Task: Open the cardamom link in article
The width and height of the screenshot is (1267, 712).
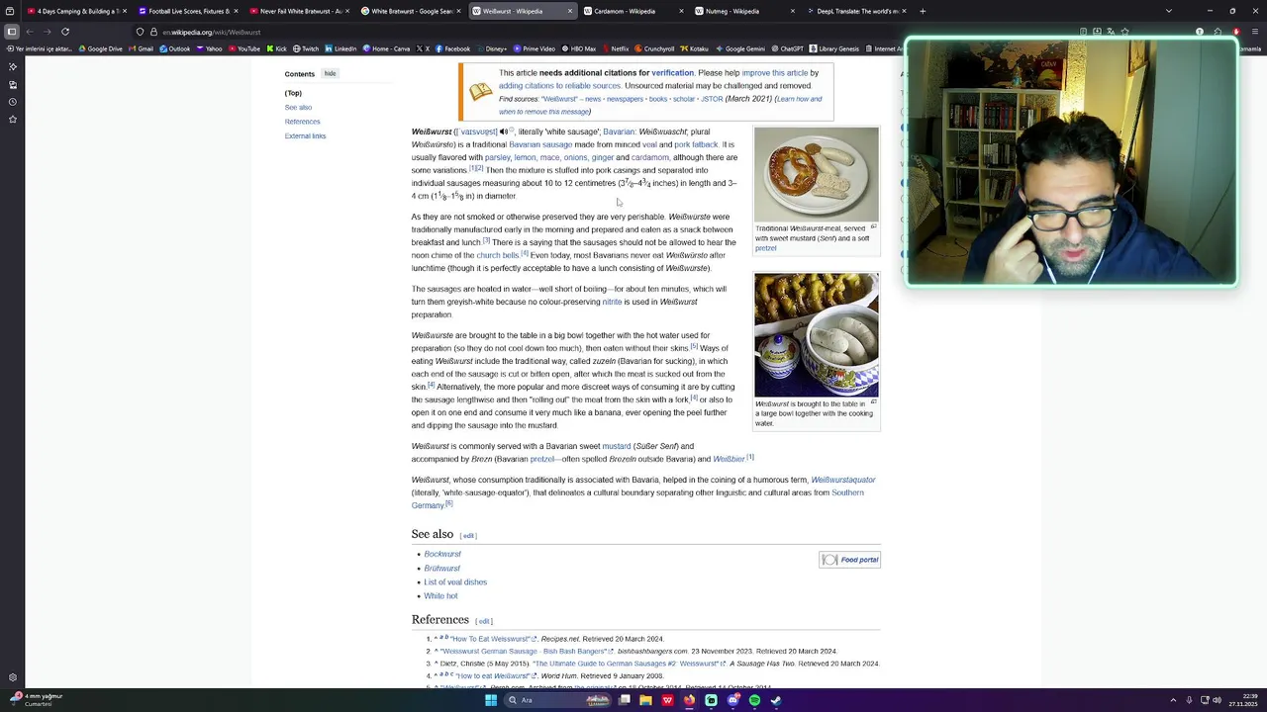Action: [x=650, y=157]
